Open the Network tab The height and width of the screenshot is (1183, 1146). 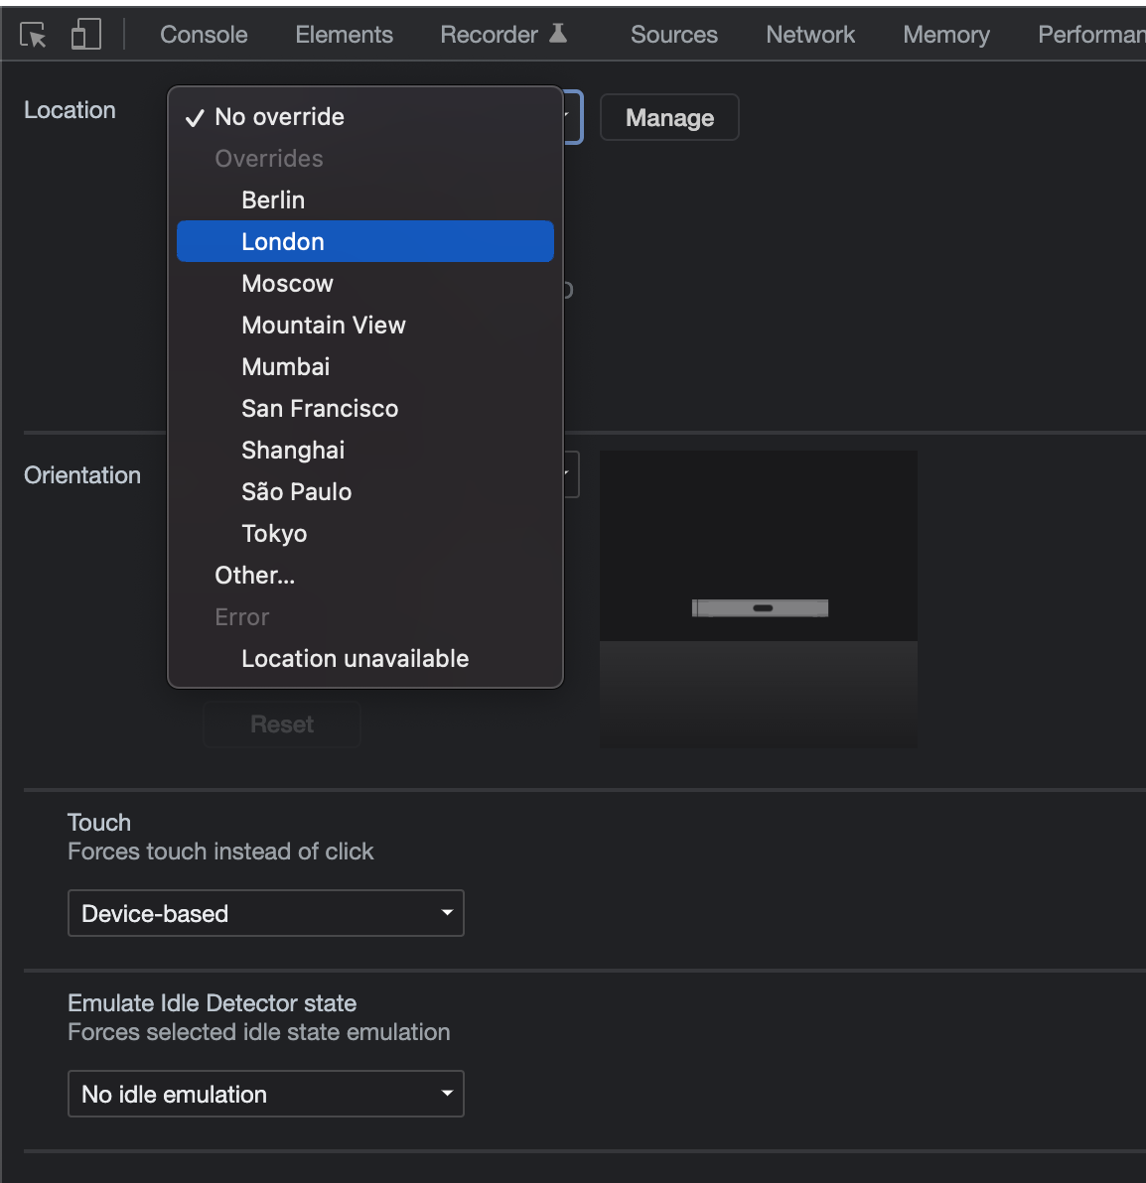(x=809, y=35)
